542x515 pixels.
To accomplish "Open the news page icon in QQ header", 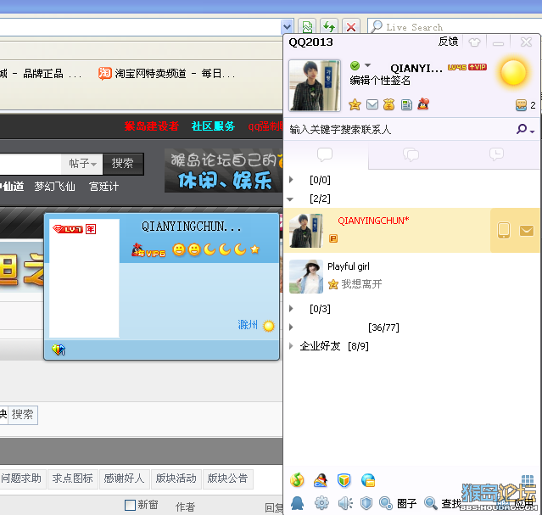I will pos(406,104).
